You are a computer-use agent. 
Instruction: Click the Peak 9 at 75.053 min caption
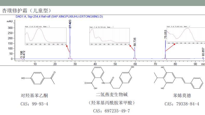point(178,26)
